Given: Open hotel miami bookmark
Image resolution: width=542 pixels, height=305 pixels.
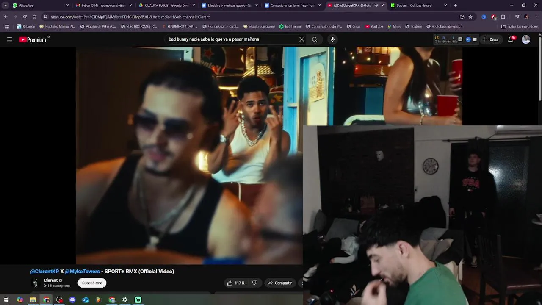Looking at the screenshot, I should [x=290, y=26].
